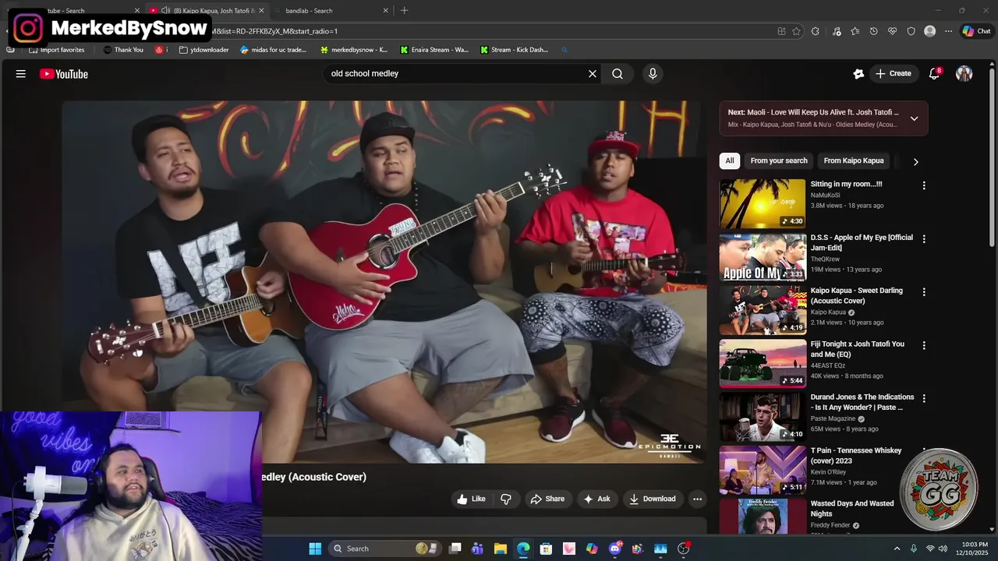The height and width of the screenshot is (561, 998).
Task: Share the video
Action: [x=547, y=499]
